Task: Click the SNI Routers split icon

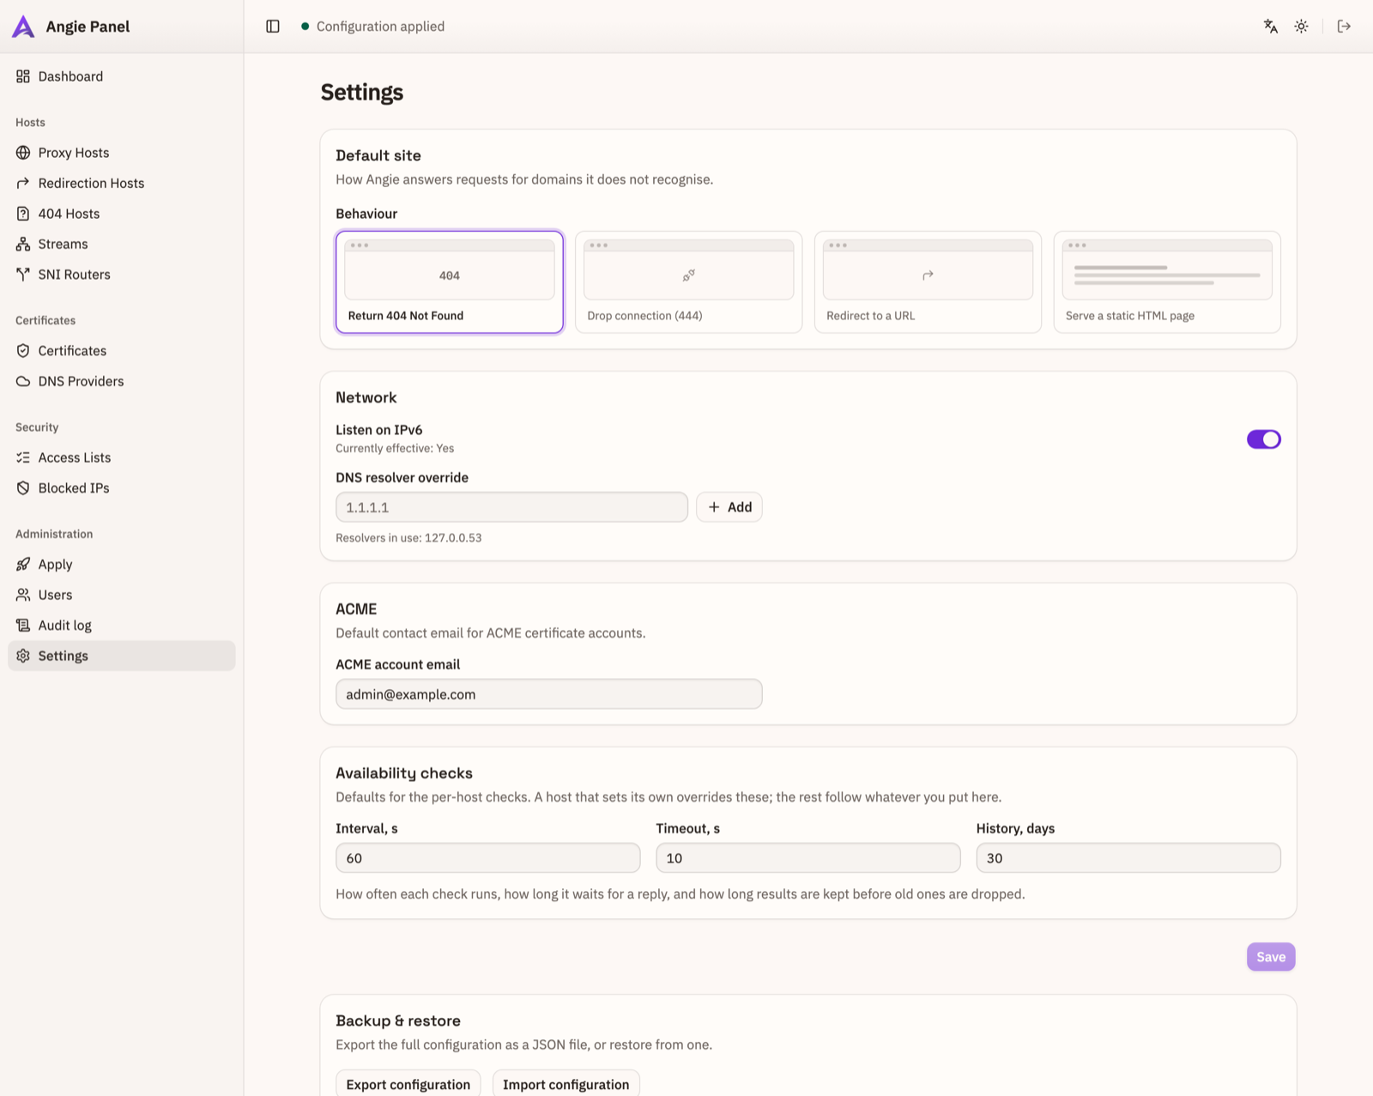Action: click(23, 275)
